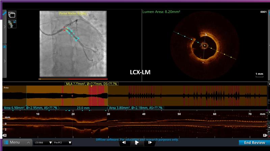The width and height of the screenshot is (270, 151).
Task: Expand the lower left side panel arrow
Action: pos(4,61)
